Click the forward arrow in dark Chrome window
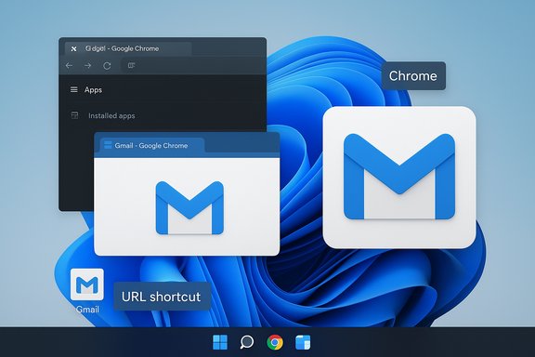This screenshot has width=535, height=357. (x=87, y=65)
